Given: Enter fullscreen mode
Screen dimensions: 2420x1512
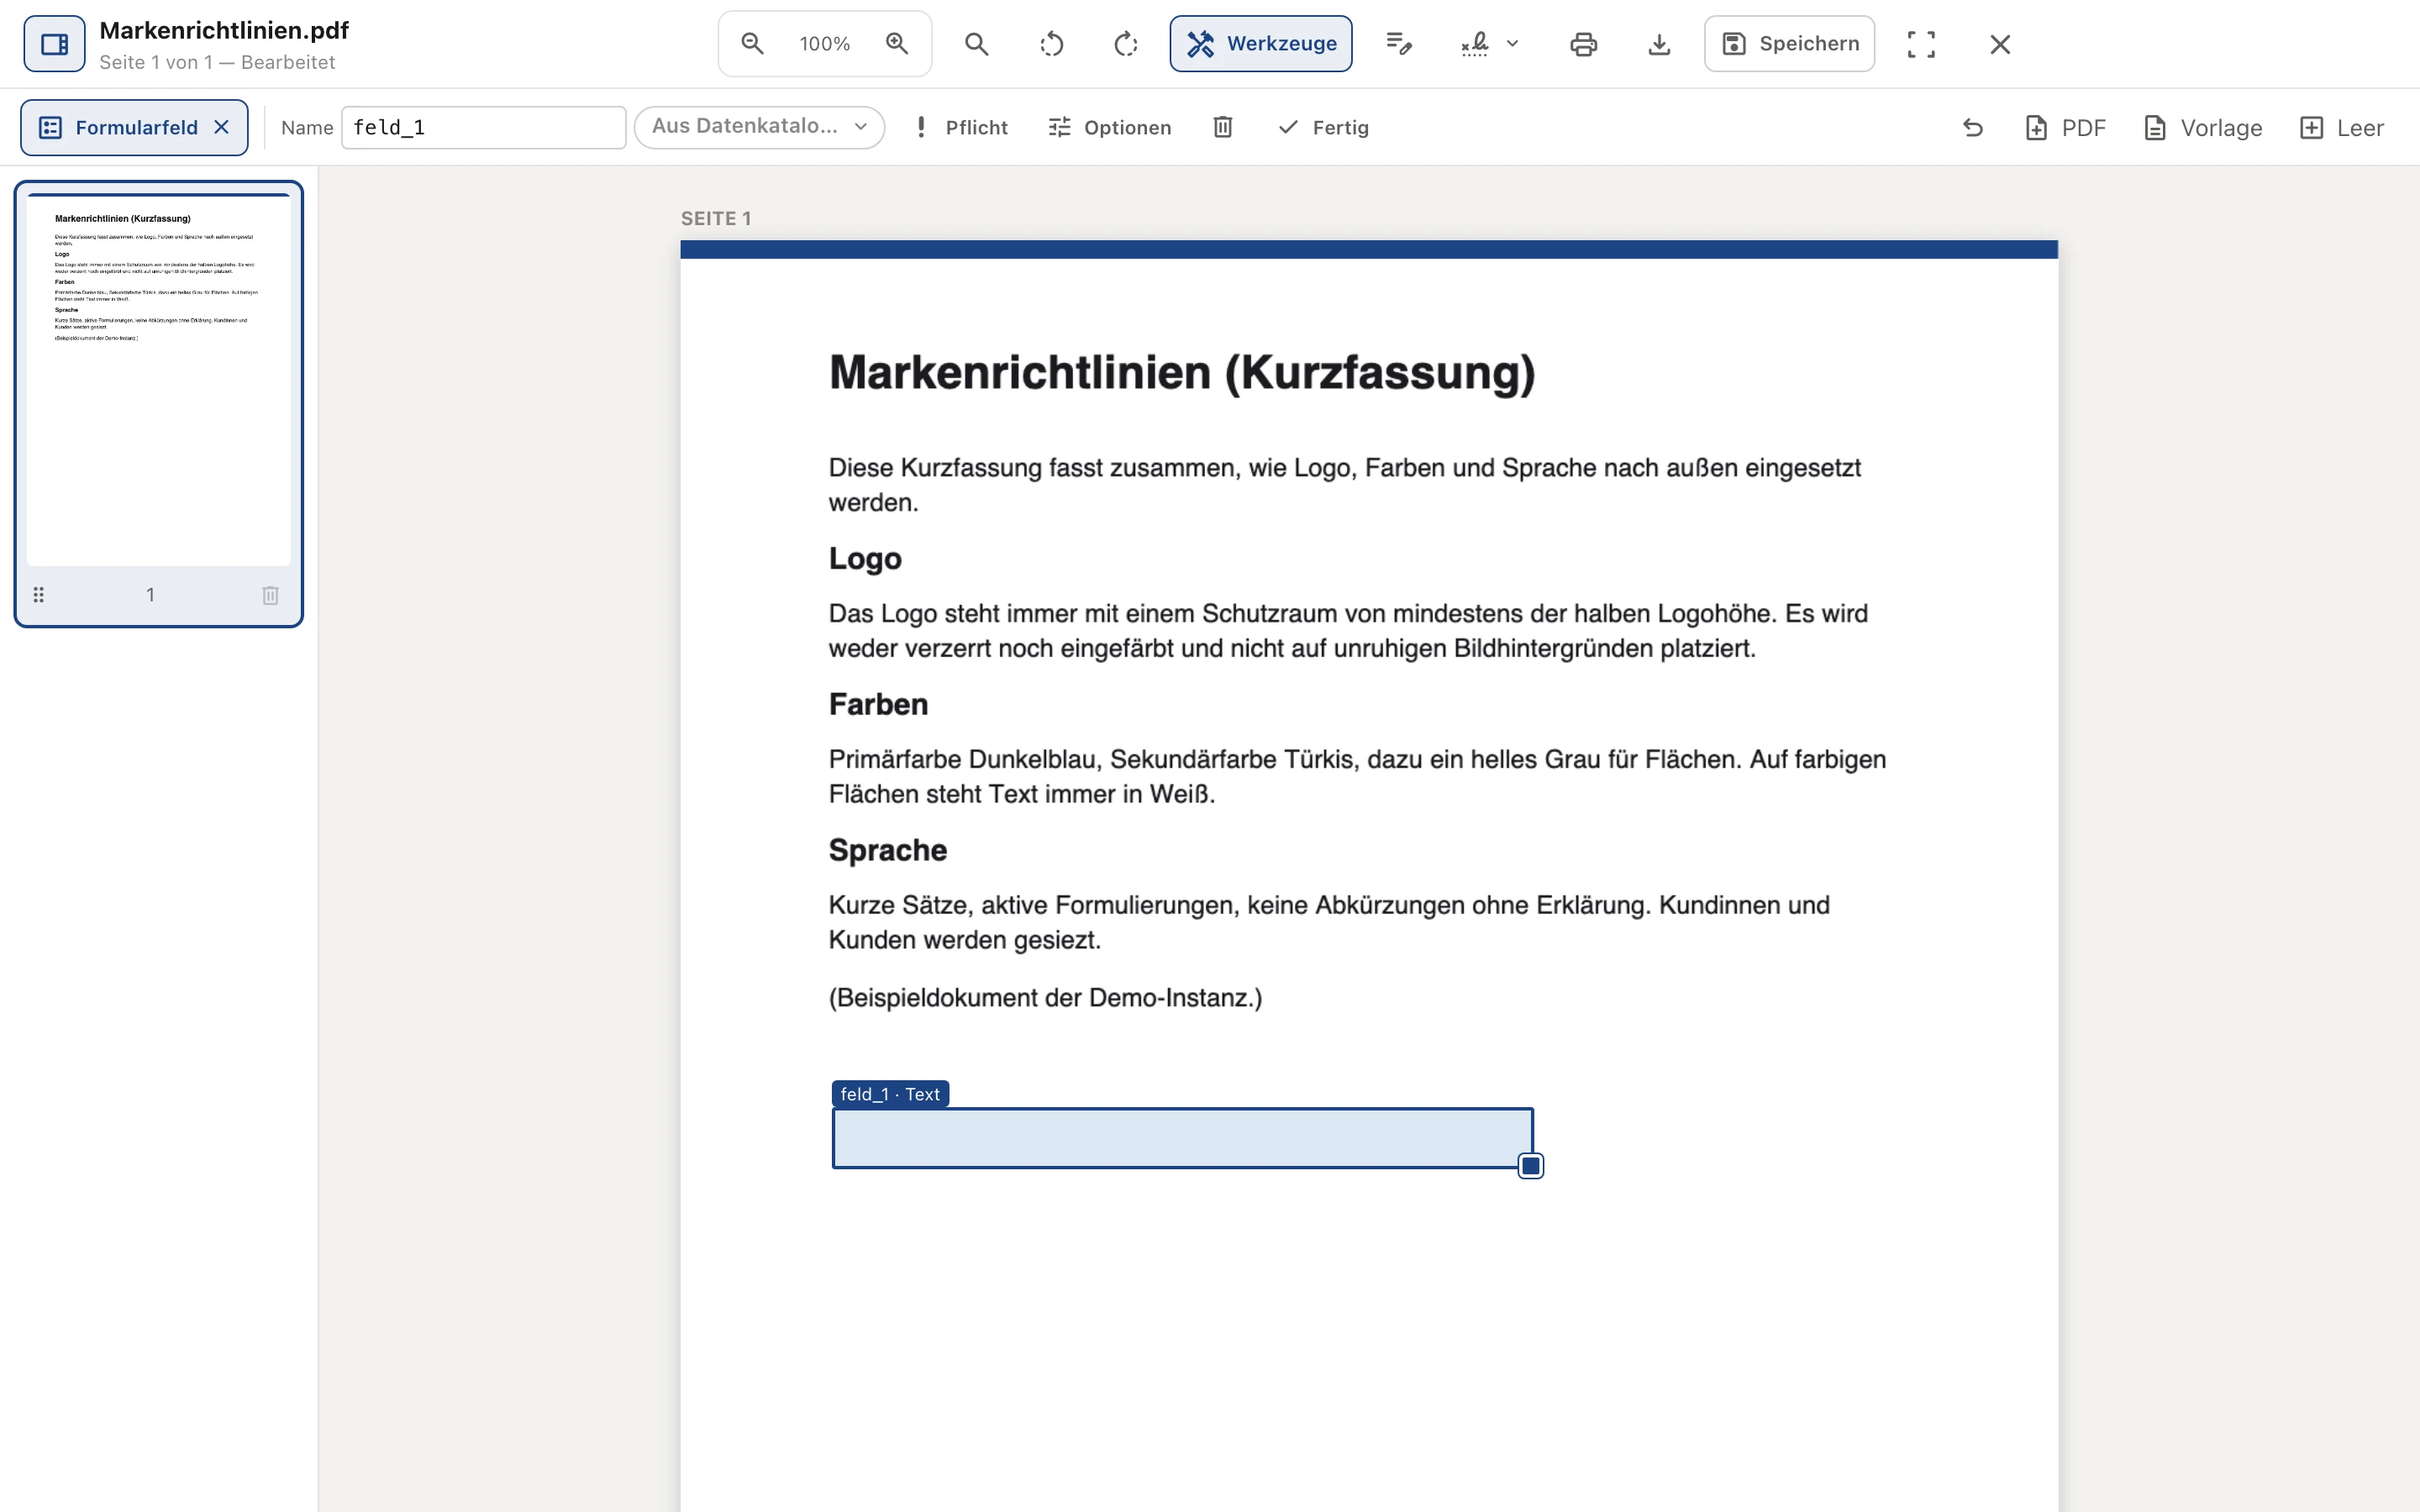Looking at the screenshot, I should click(x=1921, y=44).
